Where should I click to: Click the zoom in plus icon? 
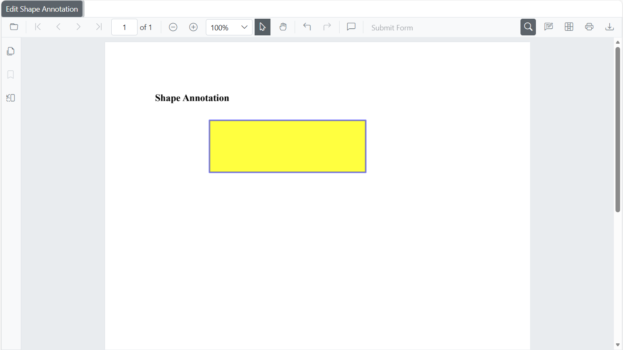click(x=193, y=27)
